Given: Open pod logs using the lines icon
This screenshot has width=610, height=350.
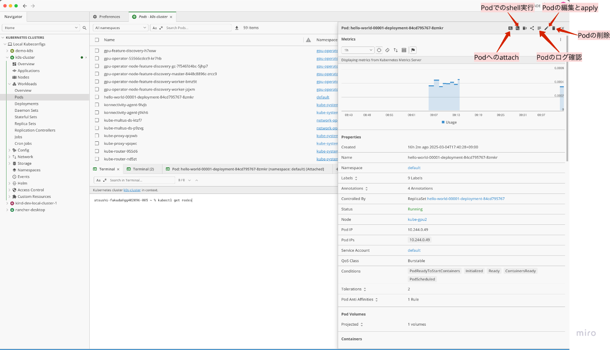Looking at the screenshot, I should pyautogui.click(x=539, y=28).
